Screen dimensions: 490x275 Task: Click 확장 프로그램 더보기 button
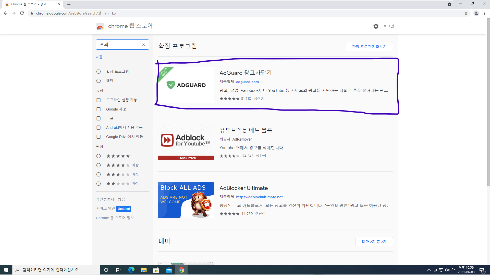(x=369, y=47)
